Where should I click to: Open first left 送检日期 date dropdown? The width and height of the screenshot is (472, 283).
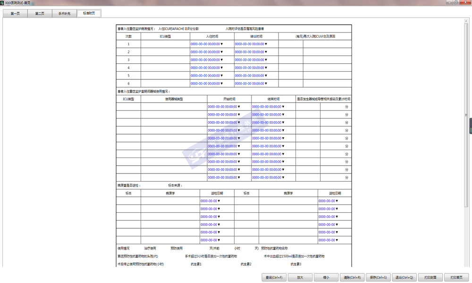pyautogui.click(x=219, y=201)
